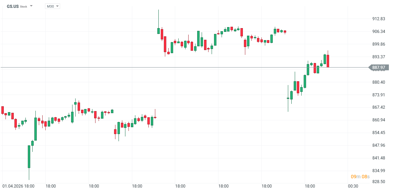The height and width of the screenshot is (192, 393).
Task: Select the latest red candle on chart
Action: pyautogui.click(x=328, y=61)
